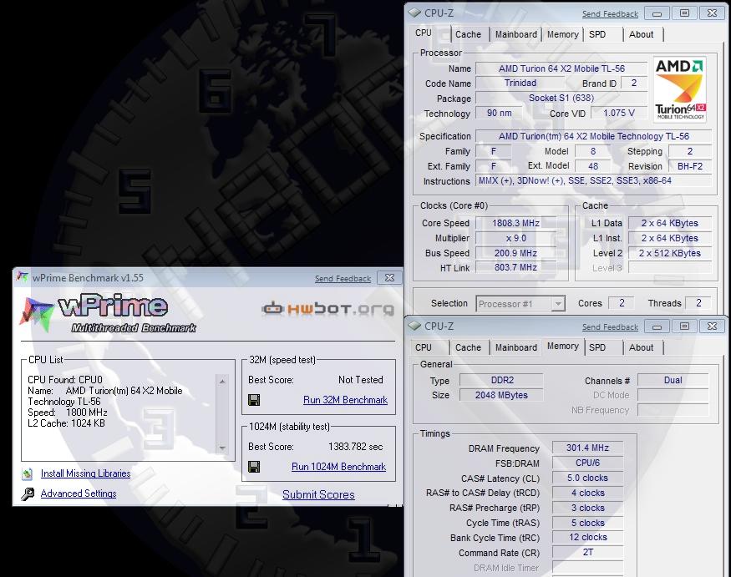Click Run 32M Benchmark link
Viewport: 731px width, 577px height.
click(346, 400)
